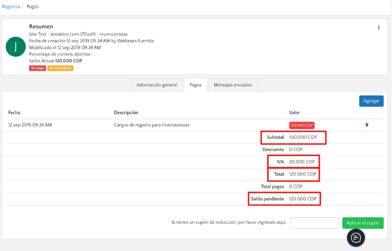Click the Fecha column header
392x251 pixels.
pos(14,113)
